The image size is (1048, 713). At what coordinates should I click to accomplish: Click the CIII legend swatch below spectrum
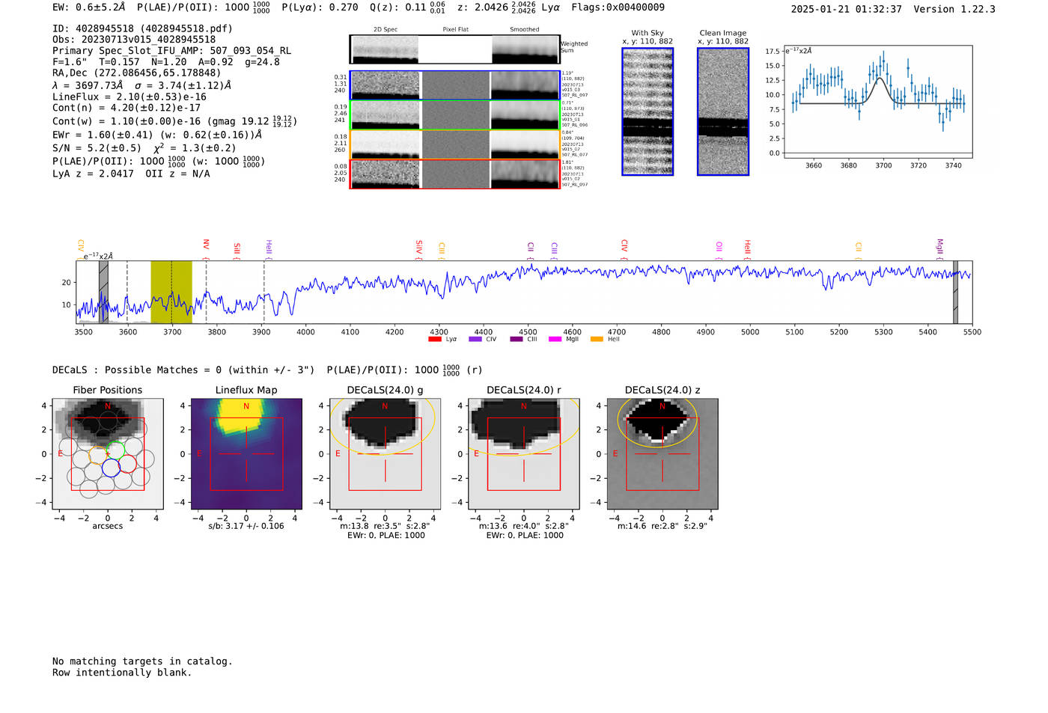coord(517,339)
